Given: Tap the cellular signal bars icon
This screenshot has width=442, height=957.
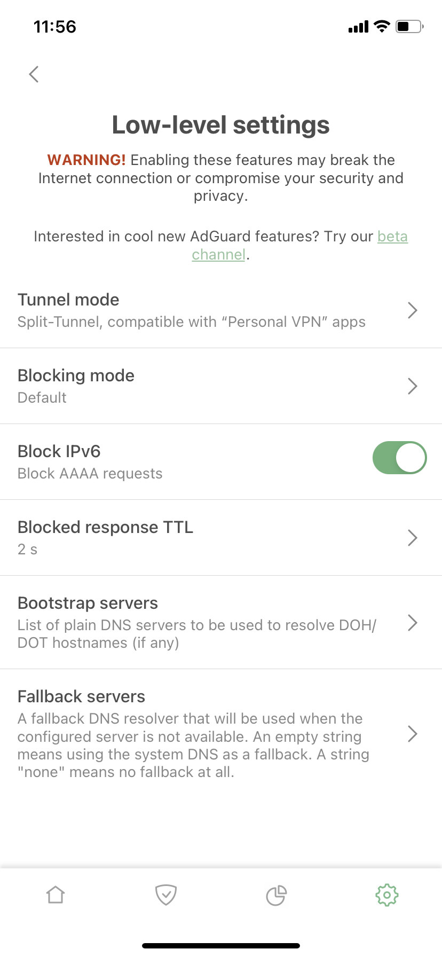Looking at the screenshot, I should click(358, 27).
